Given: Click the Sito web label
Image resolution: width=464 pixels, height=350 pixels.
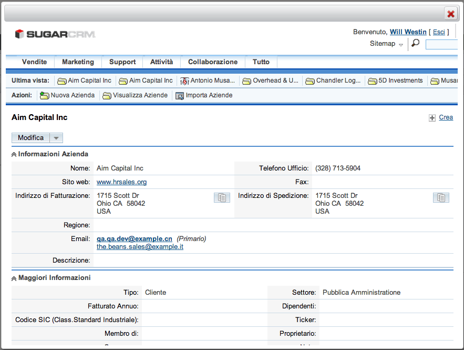Looking at the screenshot, I should click(x=76, y=182).
